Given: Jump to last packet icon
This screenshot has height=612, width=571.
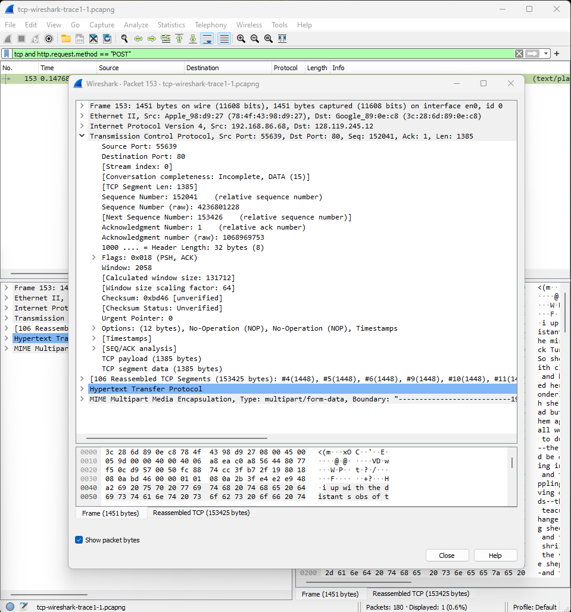Looking at the screenshot, I should pyautogui.click(x=193, y=39).
